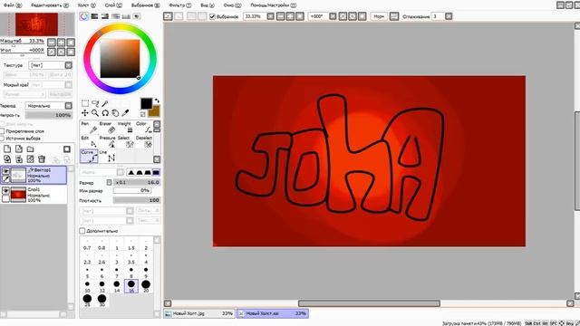Create a new layer folder

(x=30, y=149)
